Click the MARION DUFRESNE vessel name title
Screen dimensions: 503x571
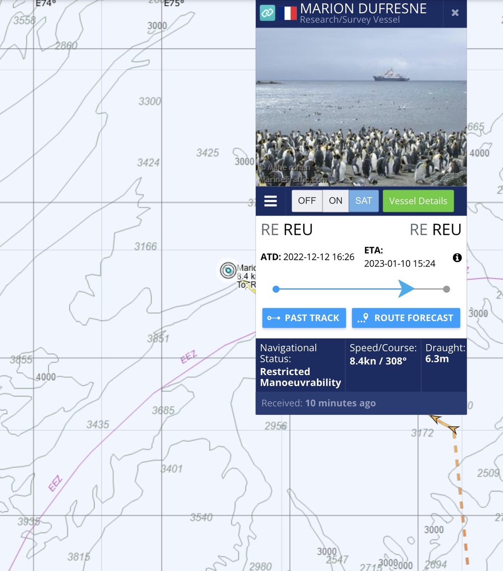tap(363, 8)
